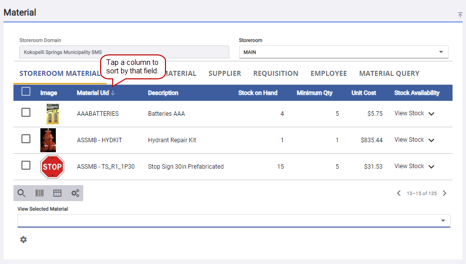Image resolution: width=466 pixels, height=264 pixels.
Task: Switch to the Requisition tab
Action: 276,73
